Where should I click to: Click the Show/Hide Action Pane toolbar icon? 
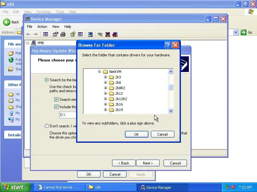(x=80, y=34)
